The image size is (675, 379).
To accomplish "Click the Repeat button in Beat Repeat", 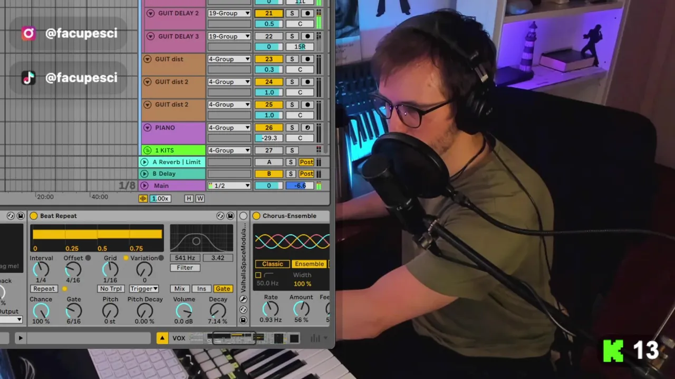I will pos(44,288).
